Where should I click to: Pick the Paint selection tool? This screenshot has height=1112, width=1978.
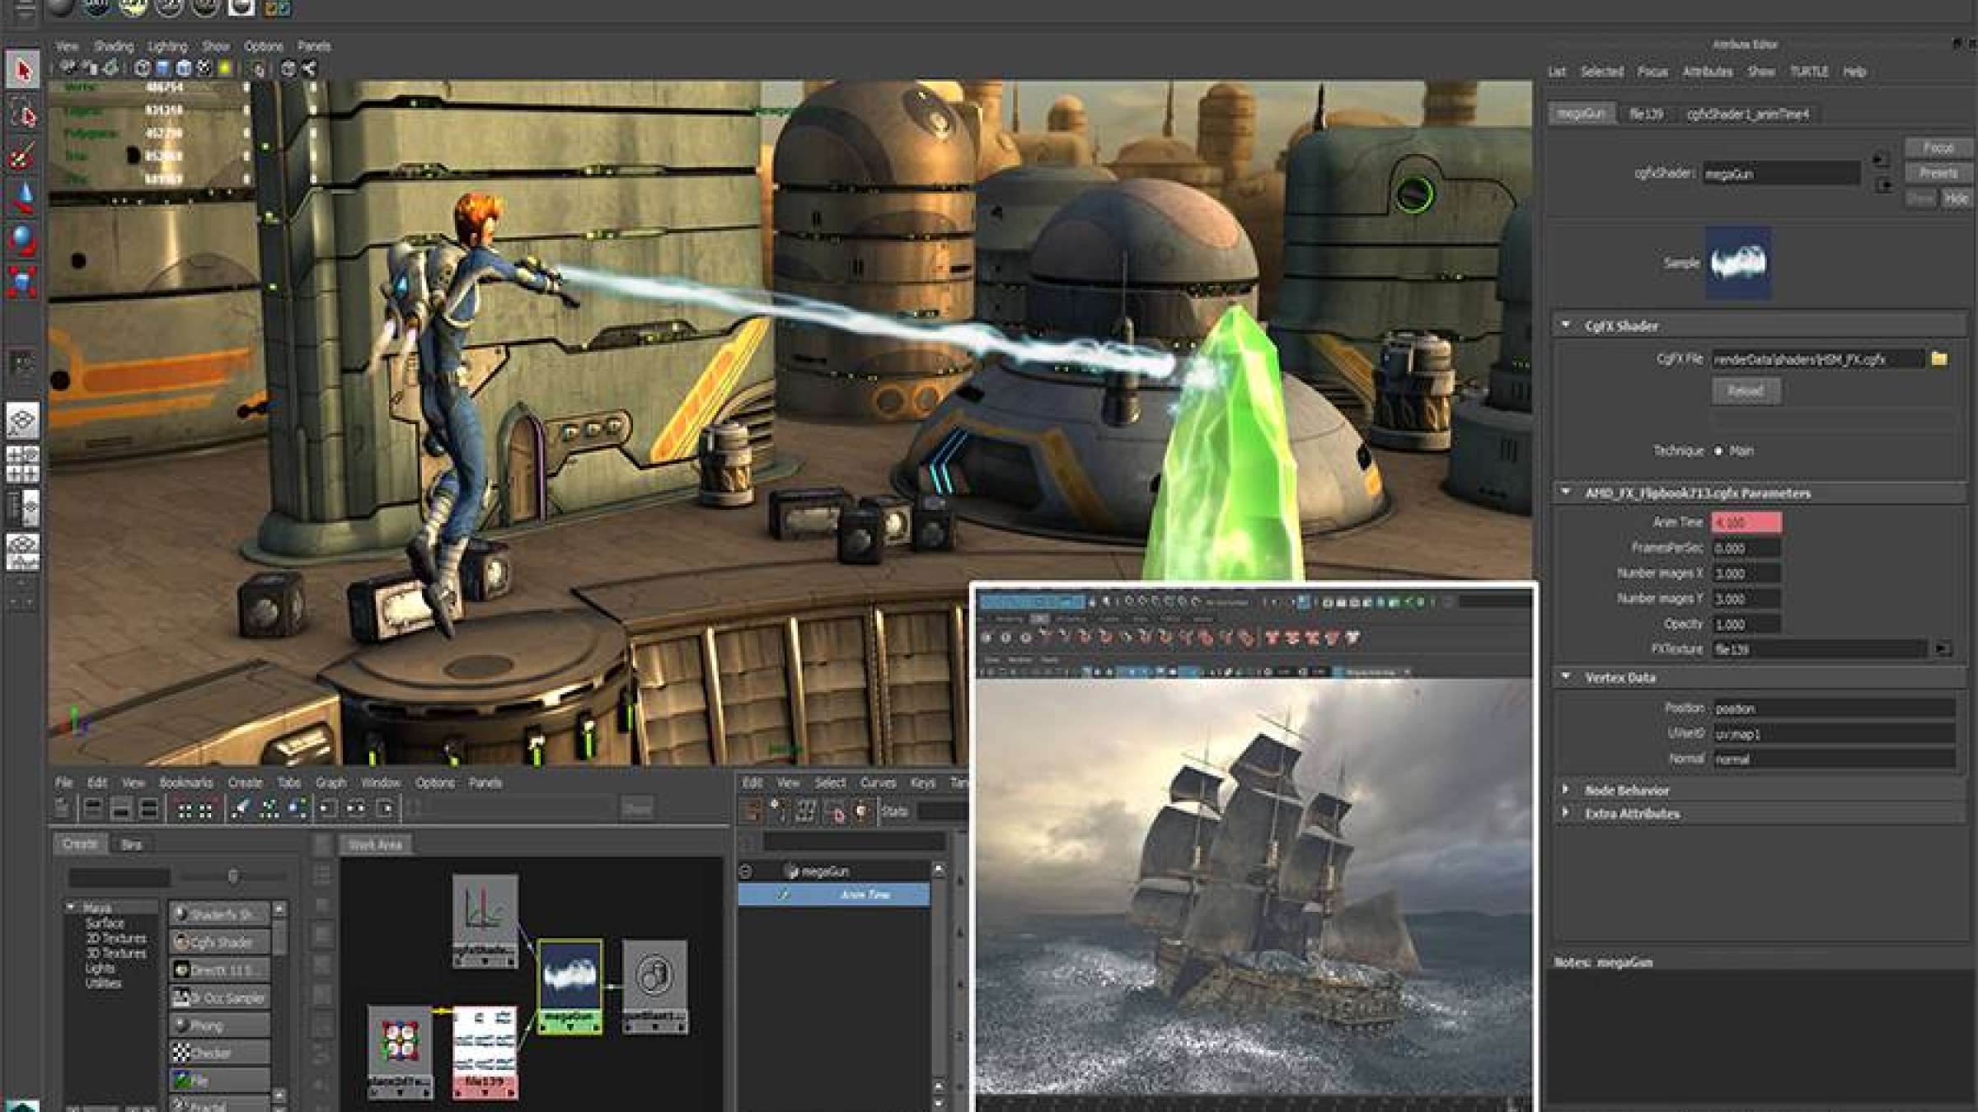pos(23,155)
